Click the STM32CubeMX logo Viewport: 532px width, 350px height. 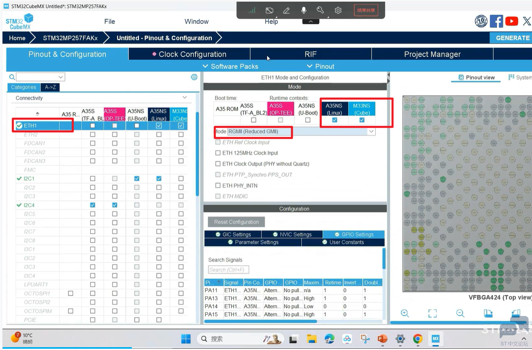(19, 21)
